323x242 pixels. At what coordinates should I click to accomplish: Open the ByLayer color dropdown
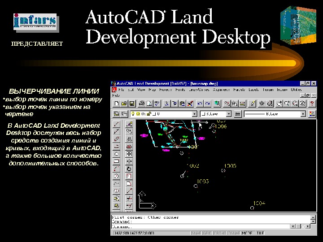point(229,114)
